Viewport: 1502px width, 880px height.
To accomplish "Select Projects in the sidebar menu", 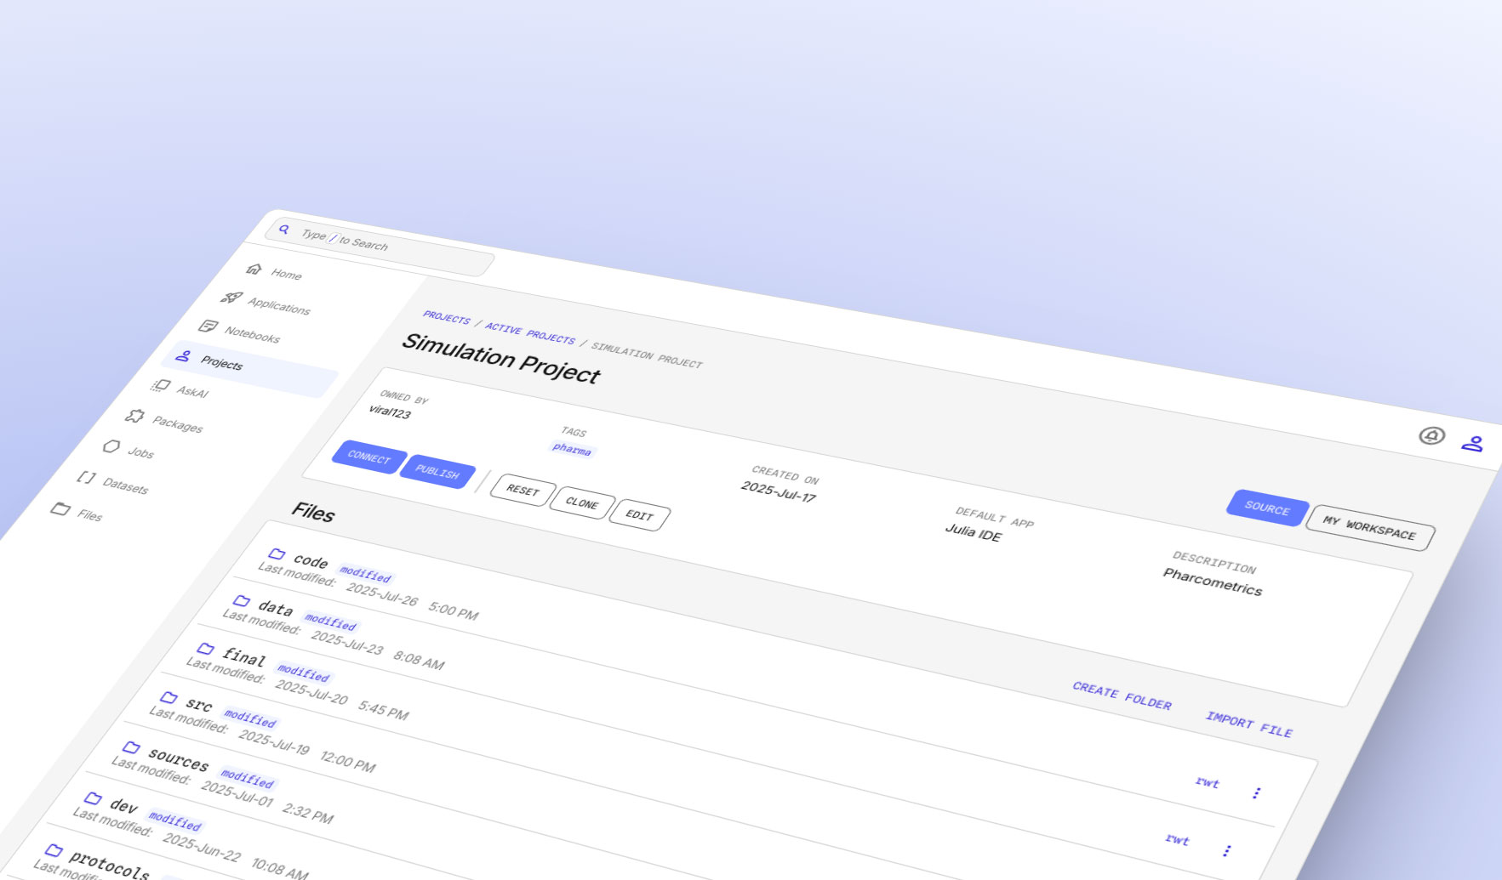I will (221, 363).
